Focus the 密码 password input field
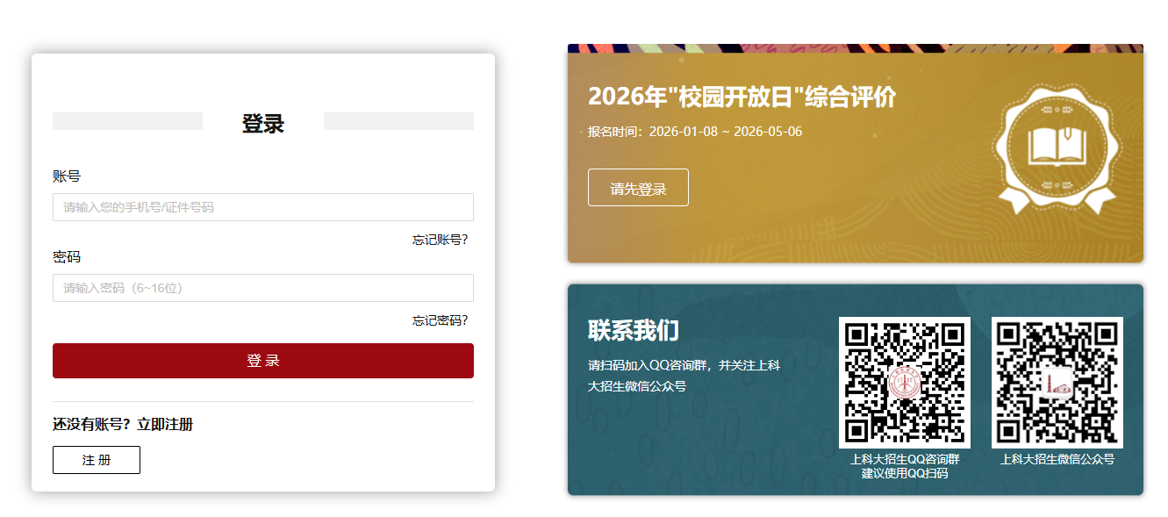This screenshot has height=517, width=1168. 263,288
